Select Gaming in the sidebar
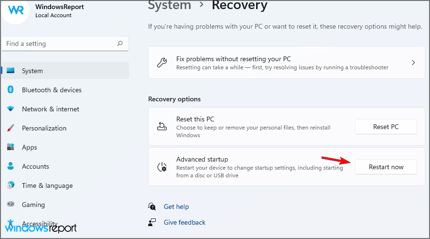 pos(65,205)
